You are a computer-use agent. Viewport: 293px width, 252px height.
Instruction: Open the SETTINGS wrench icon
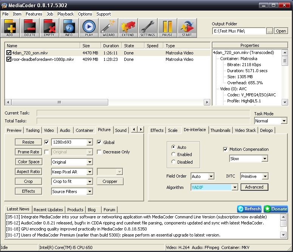click(x=147, y=28)
